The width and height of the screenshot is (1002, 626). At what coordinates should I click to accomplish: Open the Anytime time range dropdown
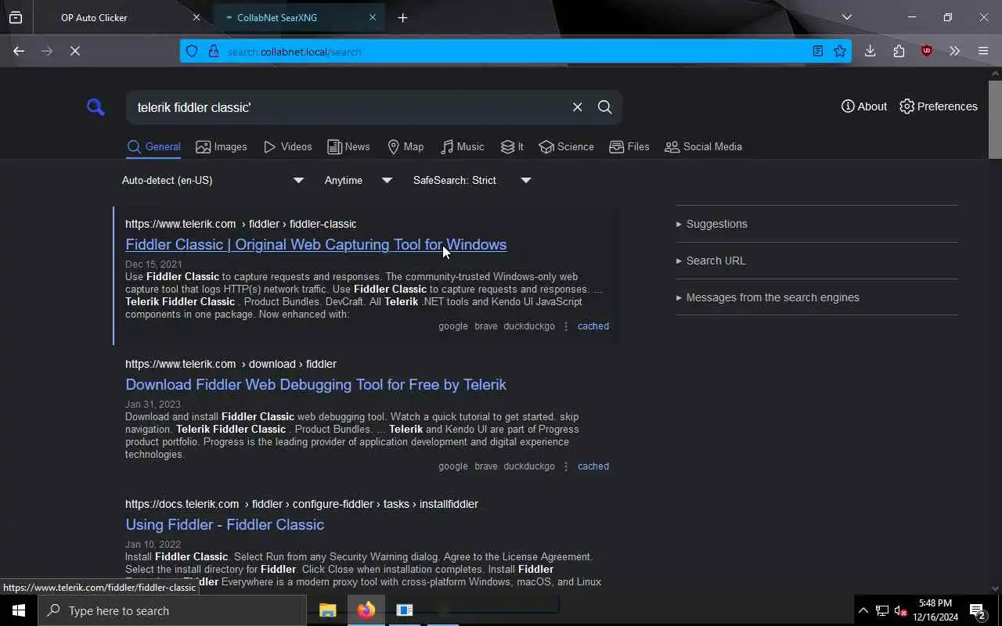[358, 180]
